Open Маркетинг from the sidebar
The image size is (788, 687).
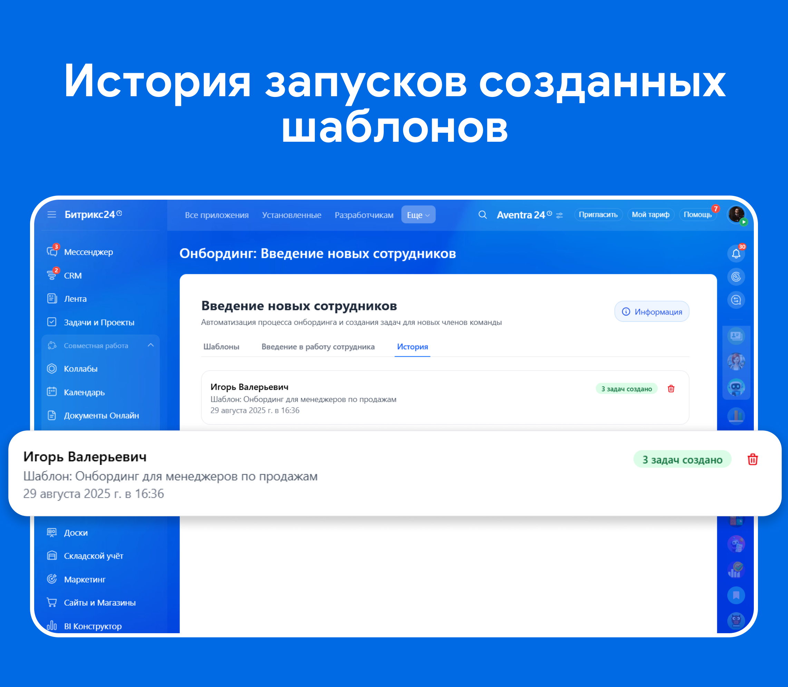coord(85,579)
